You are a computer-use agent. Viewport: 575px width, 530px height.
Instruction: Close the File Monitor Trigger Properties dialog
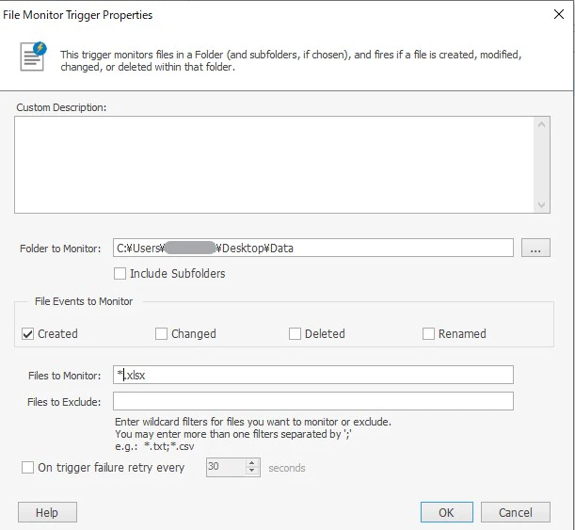click(558, 14)
